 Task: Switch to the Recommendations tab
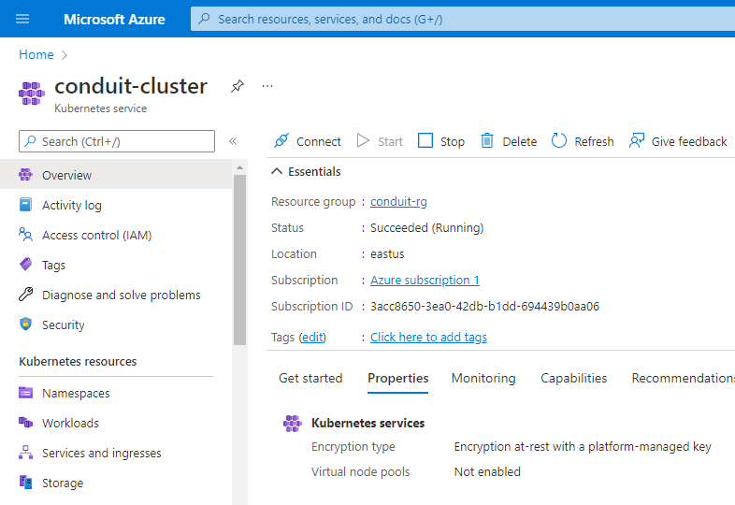pos(683,378)
